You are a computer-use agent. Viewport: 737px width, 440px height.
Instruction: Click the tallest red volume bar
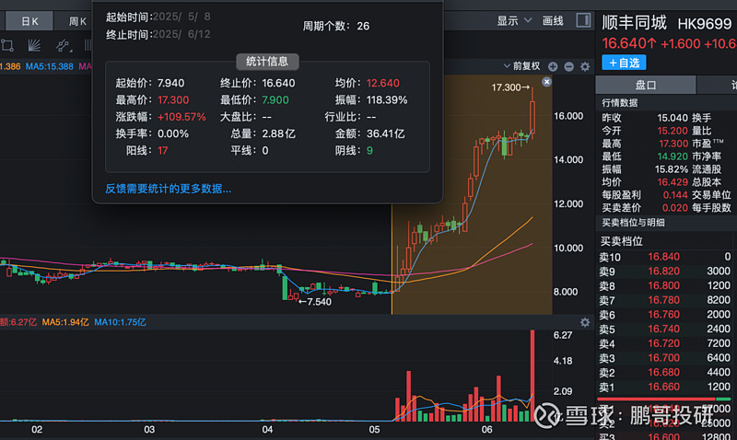532,376
